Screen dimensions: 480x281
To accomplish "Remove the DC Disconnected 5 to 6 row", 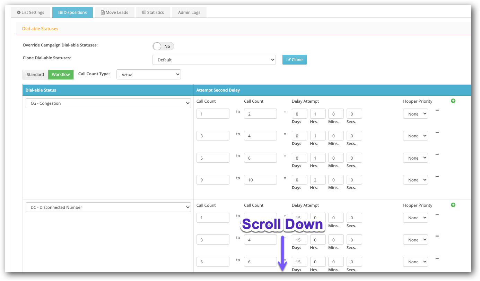I will click(437, 258).
